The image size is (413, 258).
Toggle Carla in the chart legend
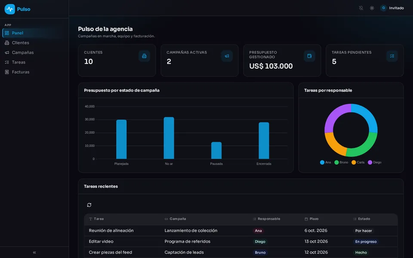[358, 163]
